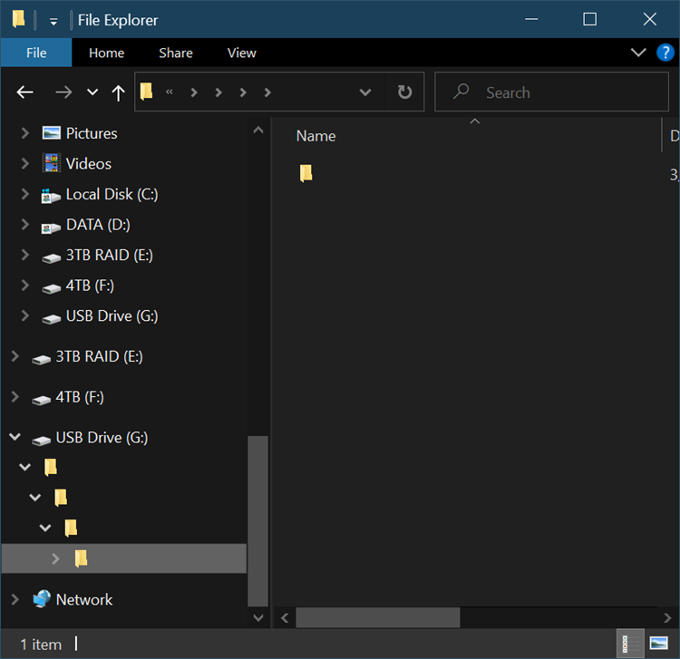Expand the Videos tree node

click(25, 163)
